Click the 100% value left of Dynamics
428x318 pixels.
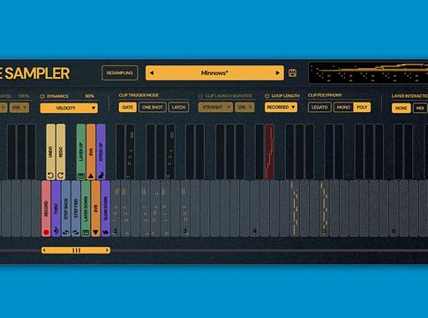pos(24,96)
